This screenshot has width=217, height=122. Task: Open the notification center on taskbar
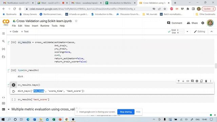tap(211, 119)
